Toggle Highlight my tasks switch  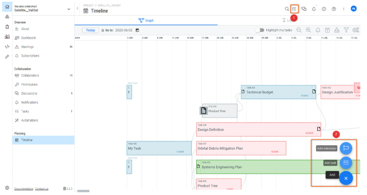[x=260, y=30]
